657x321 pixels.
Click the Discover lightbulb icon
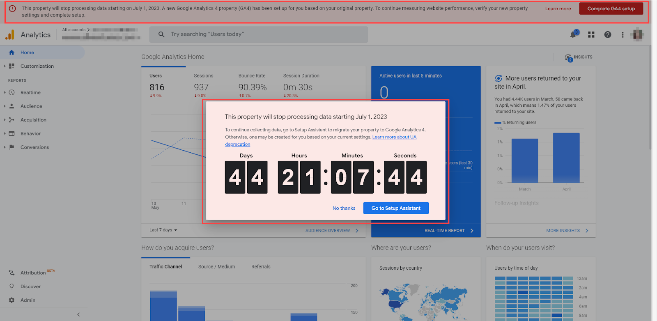pyautogui.click(x=11, y=287)
